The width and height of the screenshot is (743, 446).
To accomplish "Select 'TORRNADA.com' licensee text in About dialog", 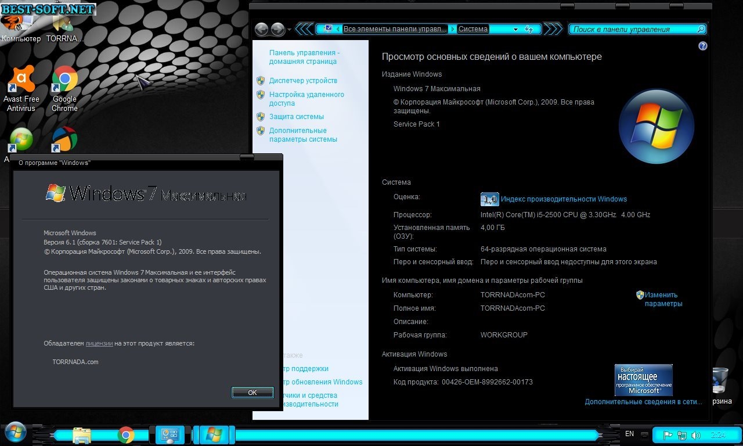I will pos(75,362).
